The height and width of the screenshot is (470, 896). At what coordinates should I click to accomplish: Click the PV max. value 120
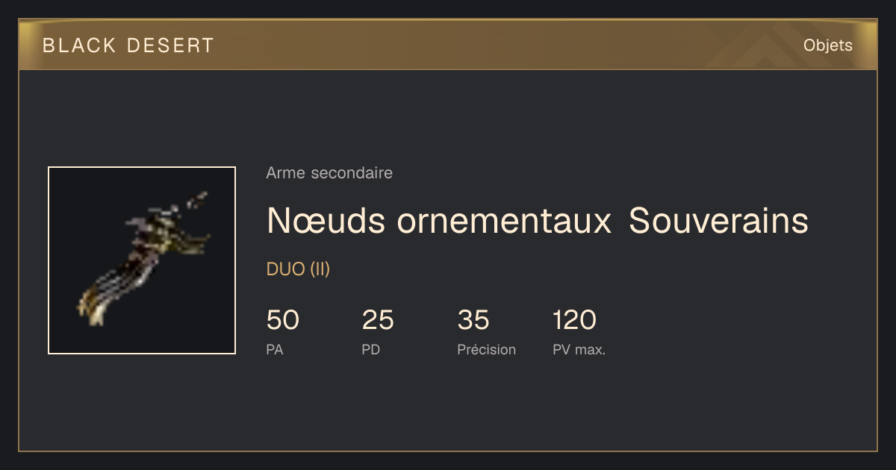575,320
